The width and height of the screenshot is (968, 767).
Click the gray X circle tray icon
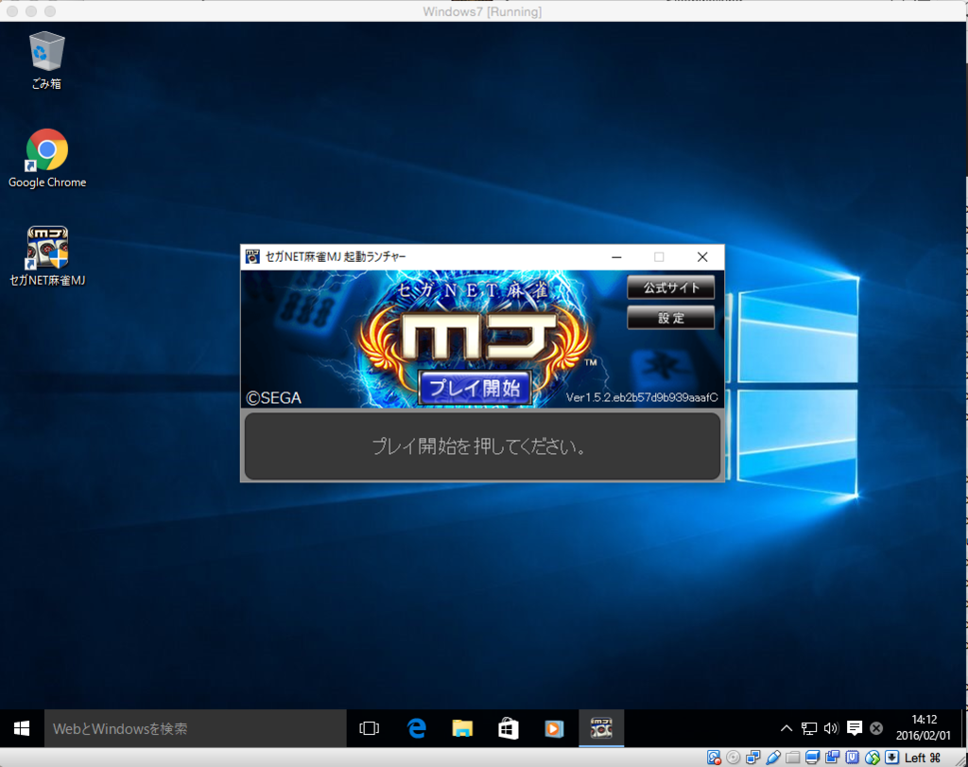(876, 729)
